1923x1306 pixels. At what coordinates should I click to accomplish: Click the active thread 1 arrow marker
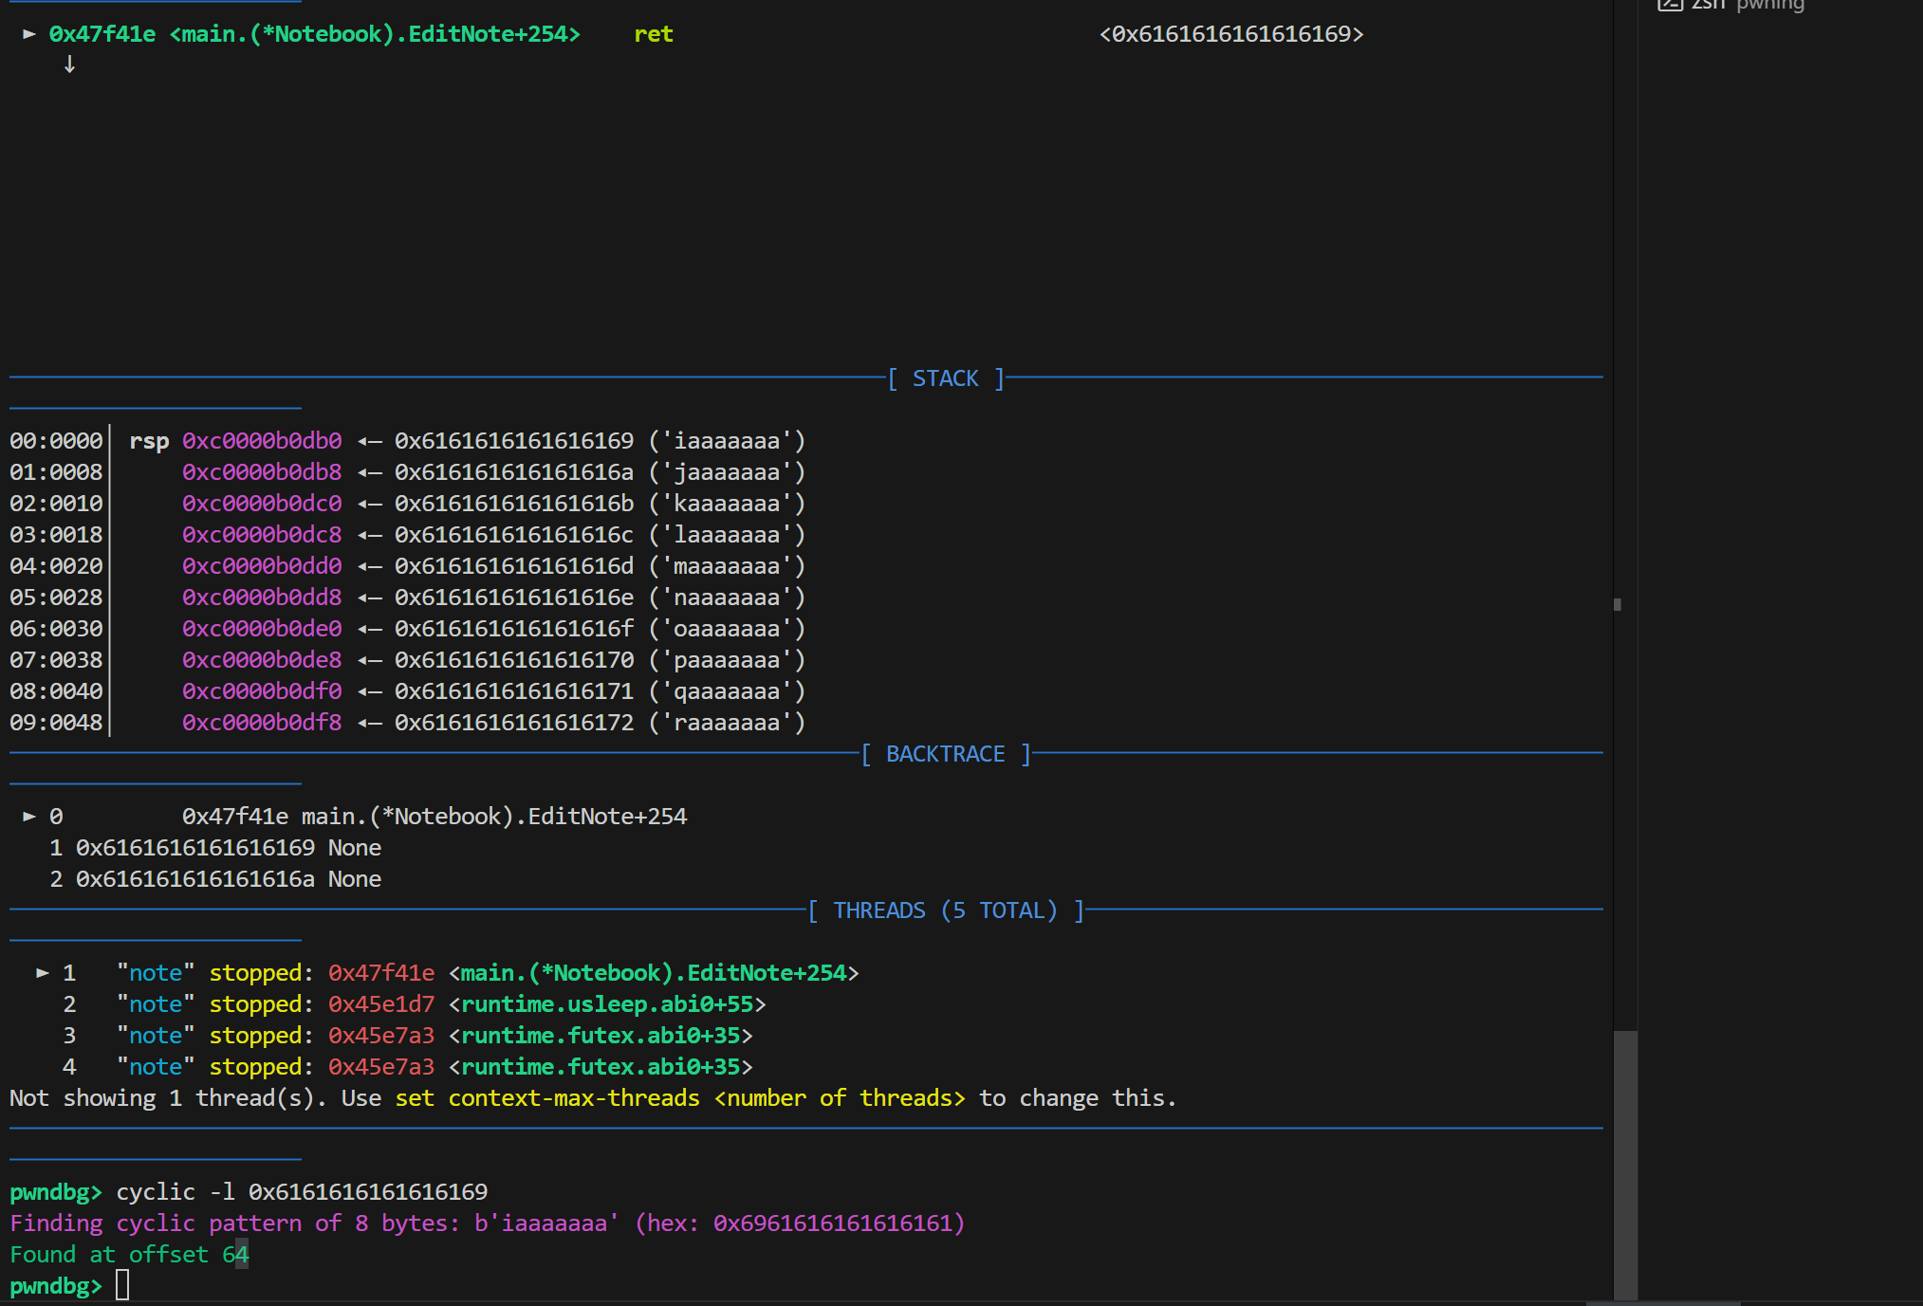point(43,973)
